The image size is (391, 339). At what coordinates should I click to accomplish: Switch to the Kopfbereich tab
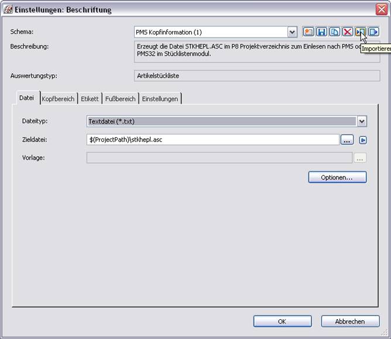tap(58, 99)
